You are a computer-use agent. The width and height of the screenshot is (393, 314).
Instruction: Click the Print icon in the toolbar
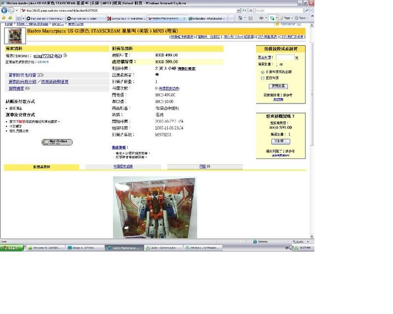point(261,18)
